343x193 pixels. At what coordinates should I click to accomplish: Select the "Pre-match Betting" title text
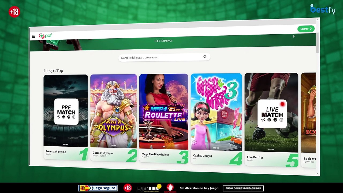pos(56,151)
